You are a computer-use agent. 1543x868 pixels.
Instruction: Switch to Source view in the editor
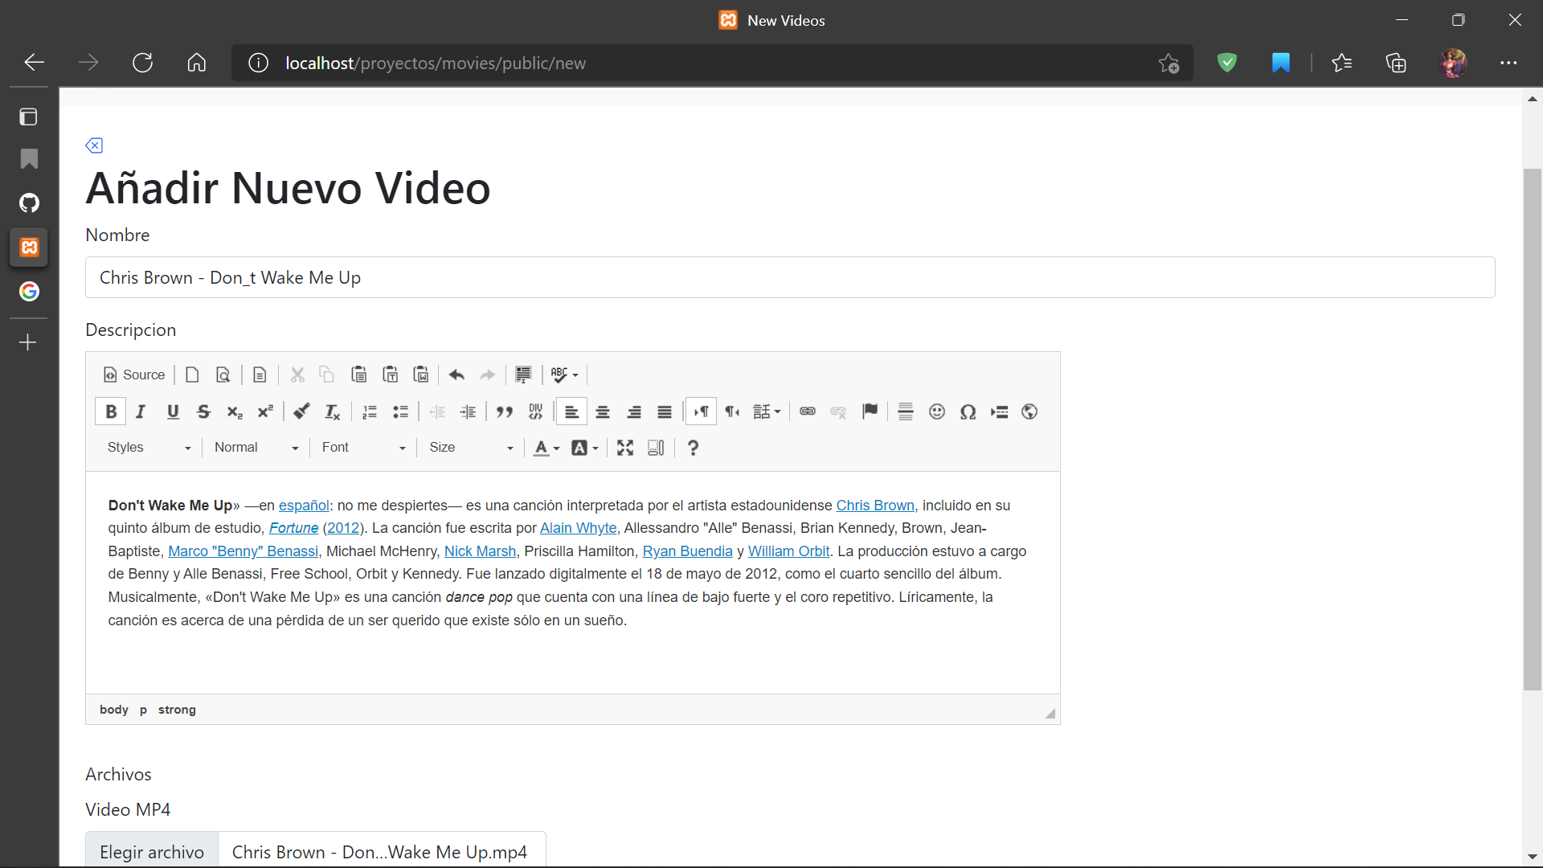tap(133, 374)
